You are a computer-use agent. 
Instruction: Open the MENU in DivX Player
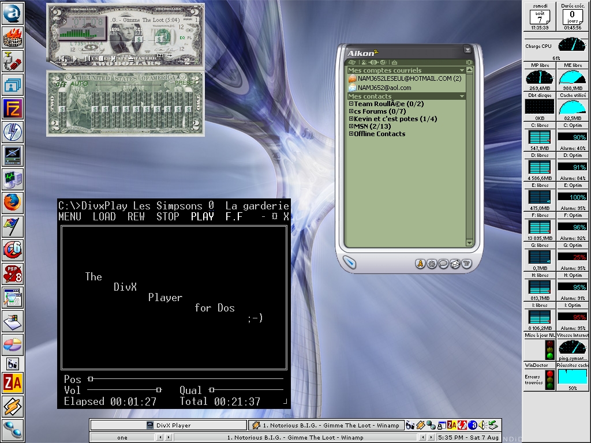pos(70,217)
